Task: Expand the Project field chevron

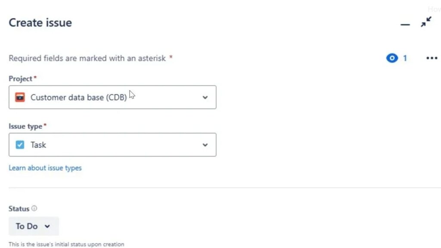Action: coord(205,97)
